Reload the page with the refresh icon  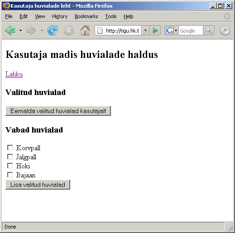pos(53,30)
